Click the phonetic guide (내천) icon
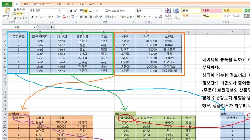250x140 pixels. pyautogui.click(x=73, y=16)
